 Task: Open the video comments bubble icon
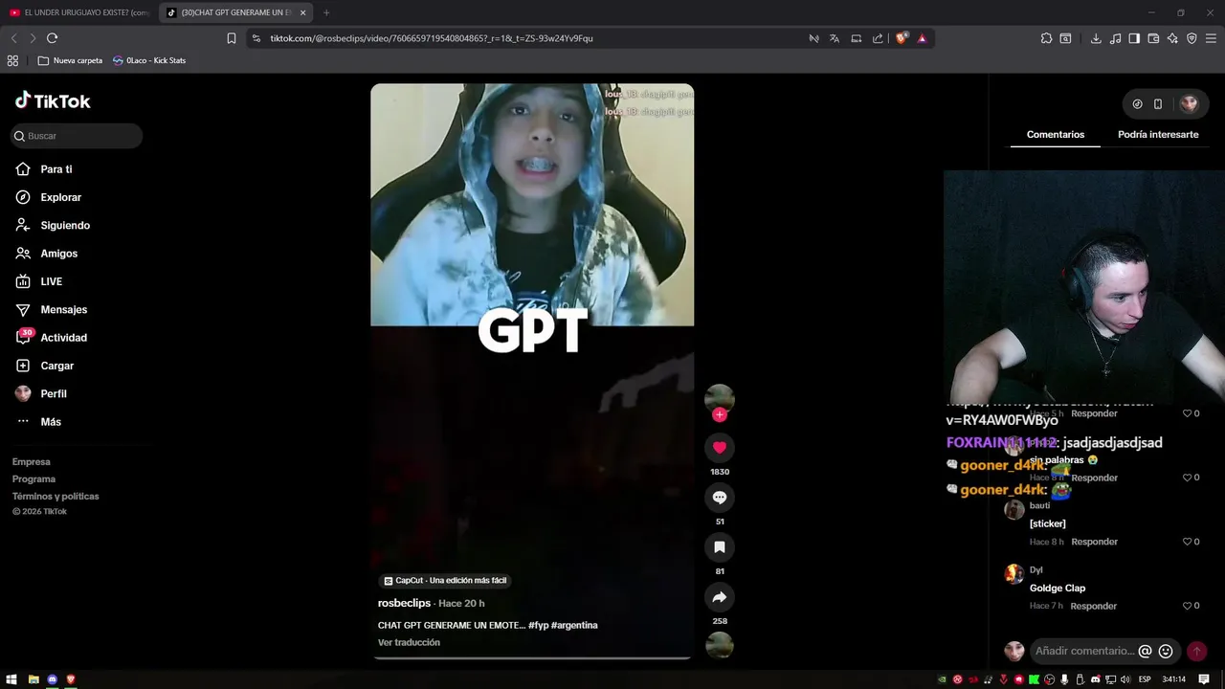[720, 497]
